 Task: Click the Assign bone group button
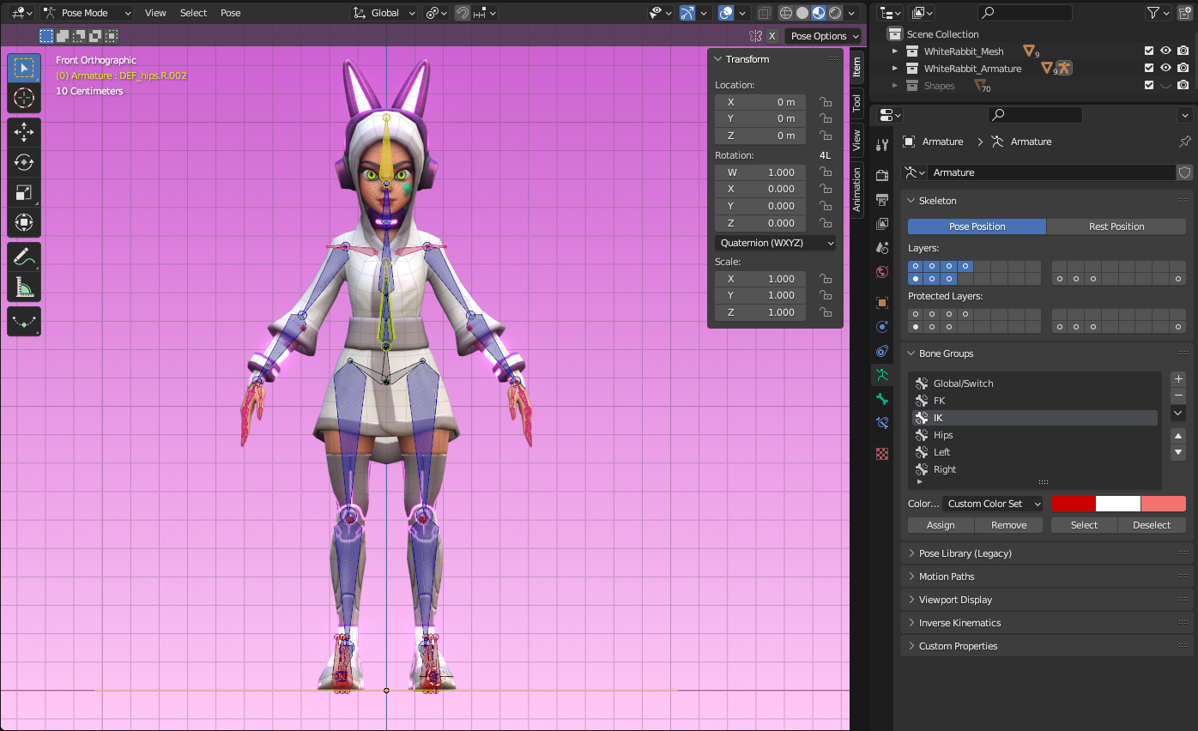point(941,525)
